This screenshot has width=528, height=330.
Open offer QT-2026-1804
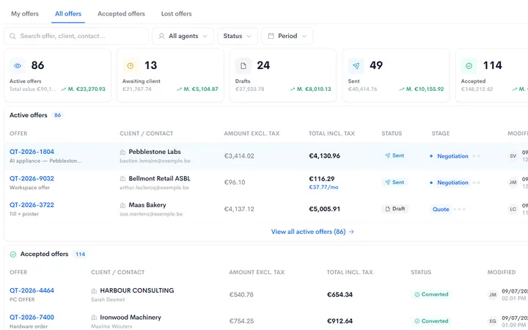point(32,152)
